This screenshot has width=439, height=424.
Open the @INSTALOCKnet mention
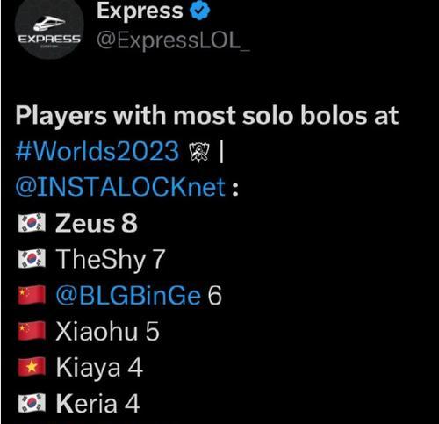(x=120, y=187)
